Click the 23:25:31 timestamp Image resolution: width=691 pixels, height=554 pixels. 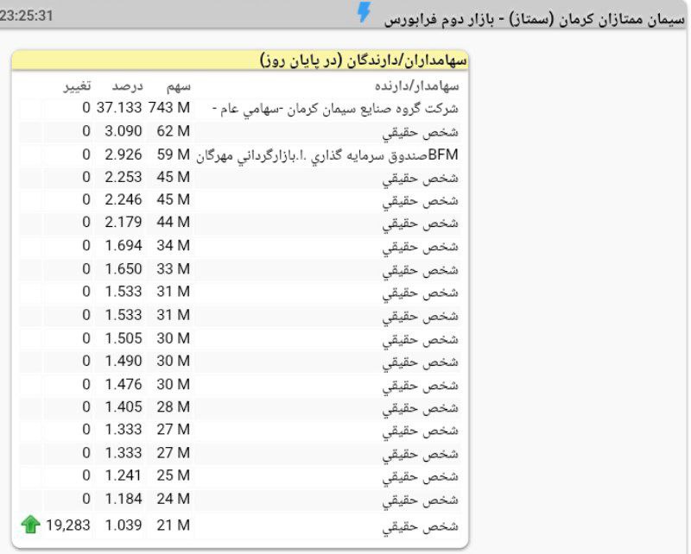tap(27, 16)
